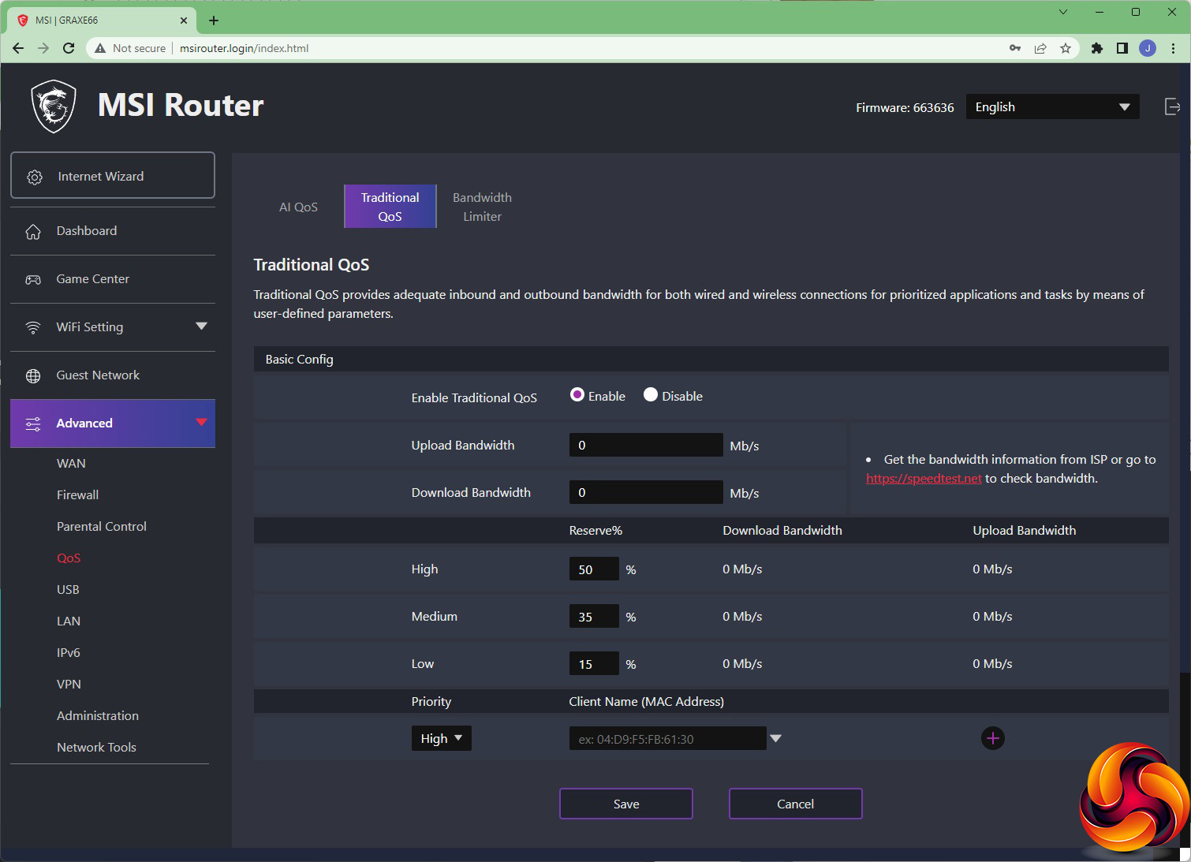Viewport: 1191px width, 862px height.
Task: Open browser extensions puzzle icon
Action: pyautogui.click(x=1096, y=48)
